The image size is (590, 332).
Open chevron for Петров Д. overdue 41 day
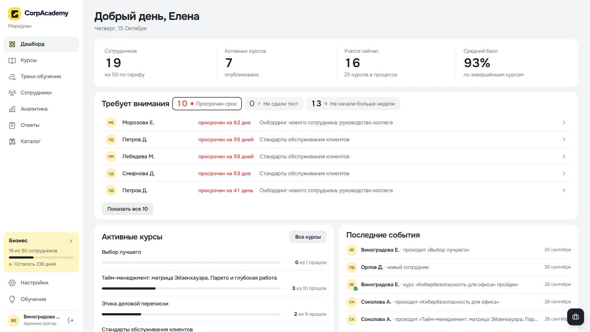[564, 190]
